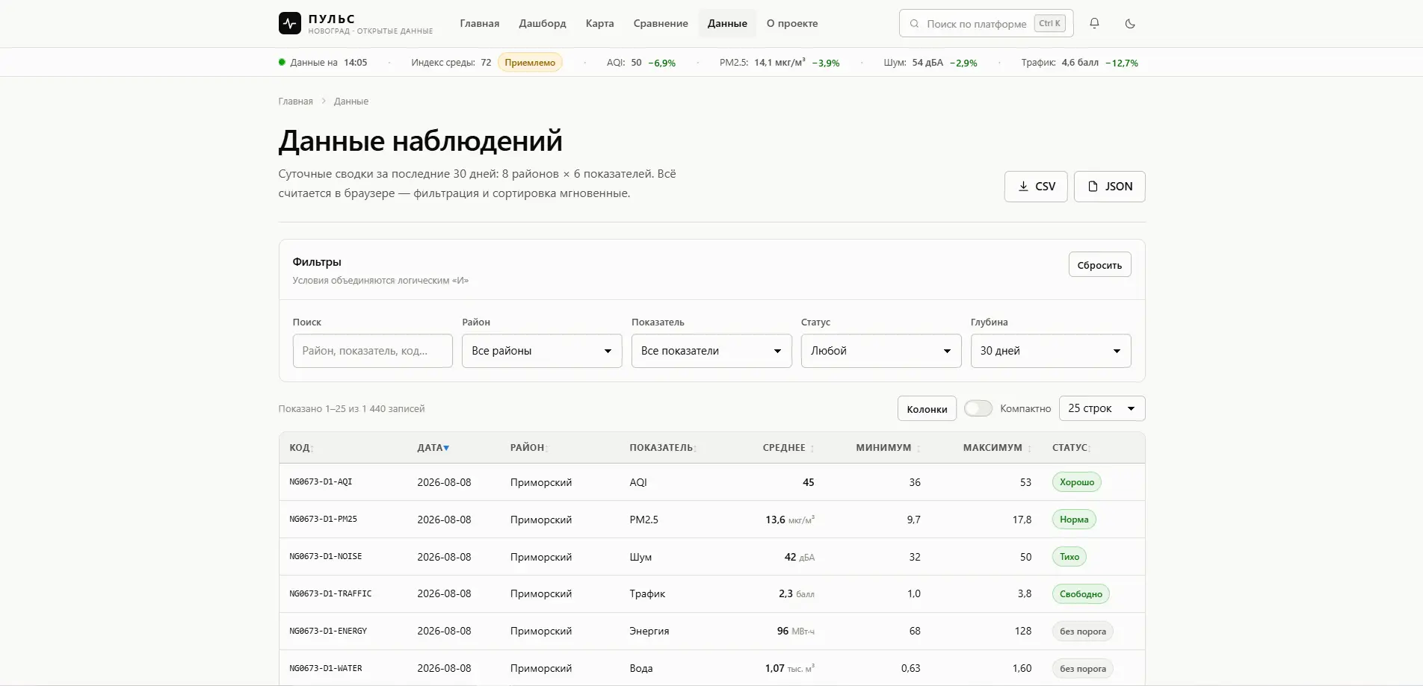The height and width of the screenshot is (686, 1423).
Task: Click Показано 1–25 из 1 440 записей
Action: point(351,409)
